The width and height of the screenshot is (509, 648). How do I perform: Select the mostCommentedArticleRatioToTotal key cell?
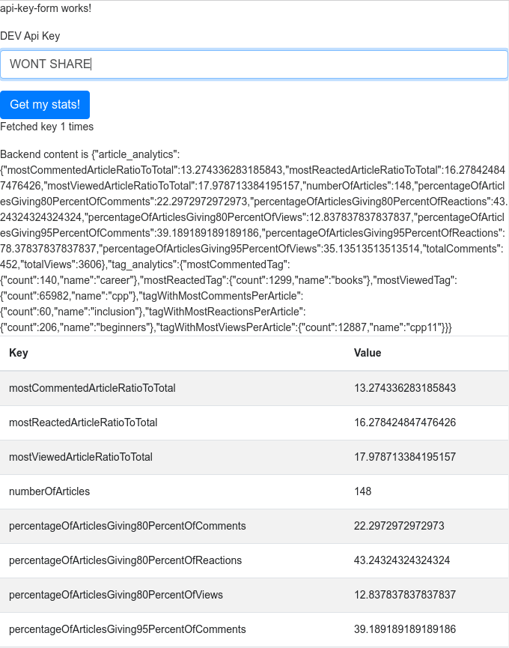pos(92,388)
